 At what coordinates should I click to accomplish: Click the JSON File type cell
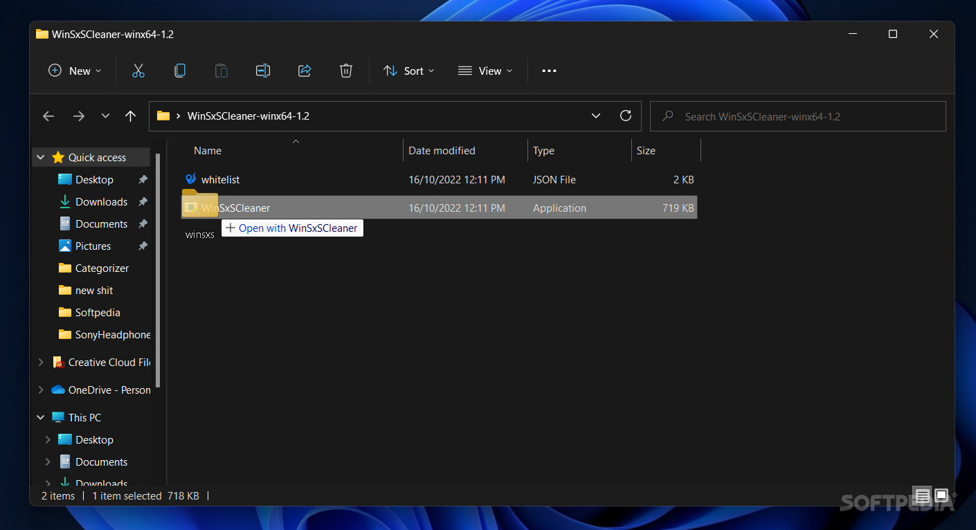(554, 179)
